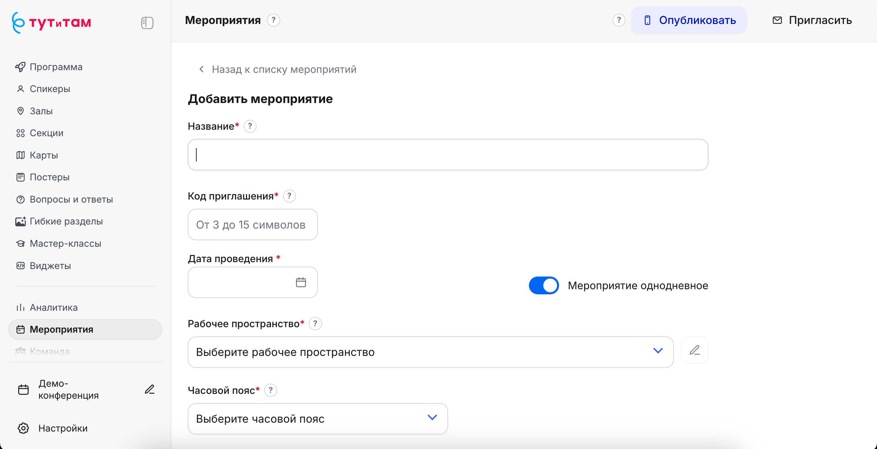Image resolution: width=877 pixels, height=449 pixels.
Task: Click the back arrow chevron
Action: (202, 69)
